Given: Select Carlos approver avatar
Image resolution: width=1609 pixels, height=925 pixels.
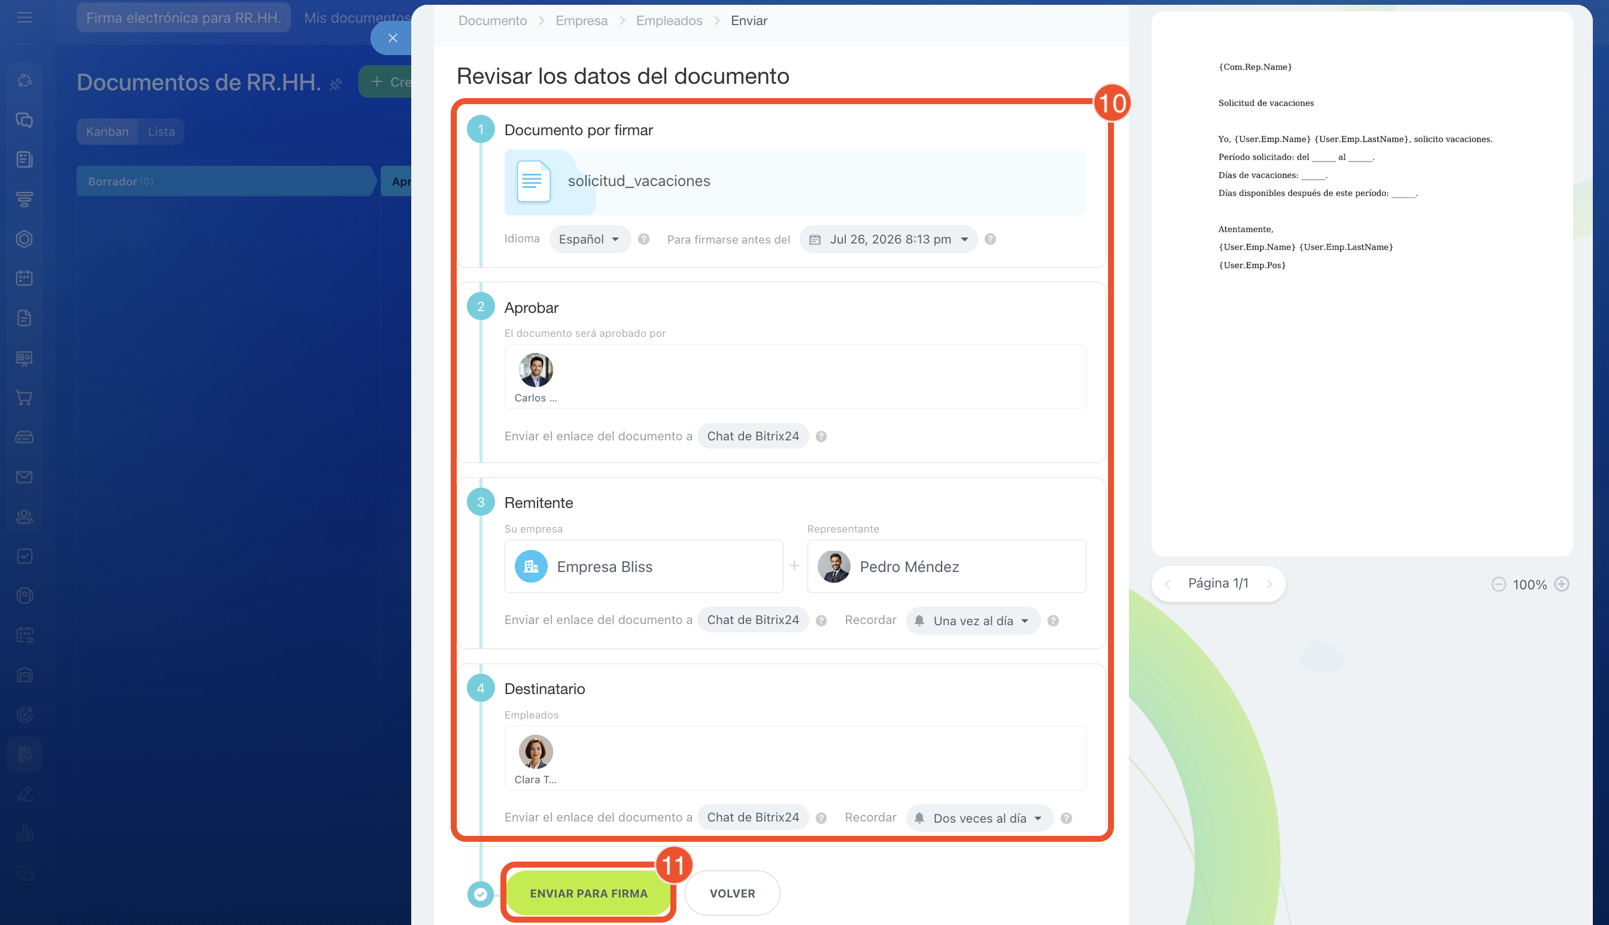Looking at the screenshot, I should click(x=535, y=371).
